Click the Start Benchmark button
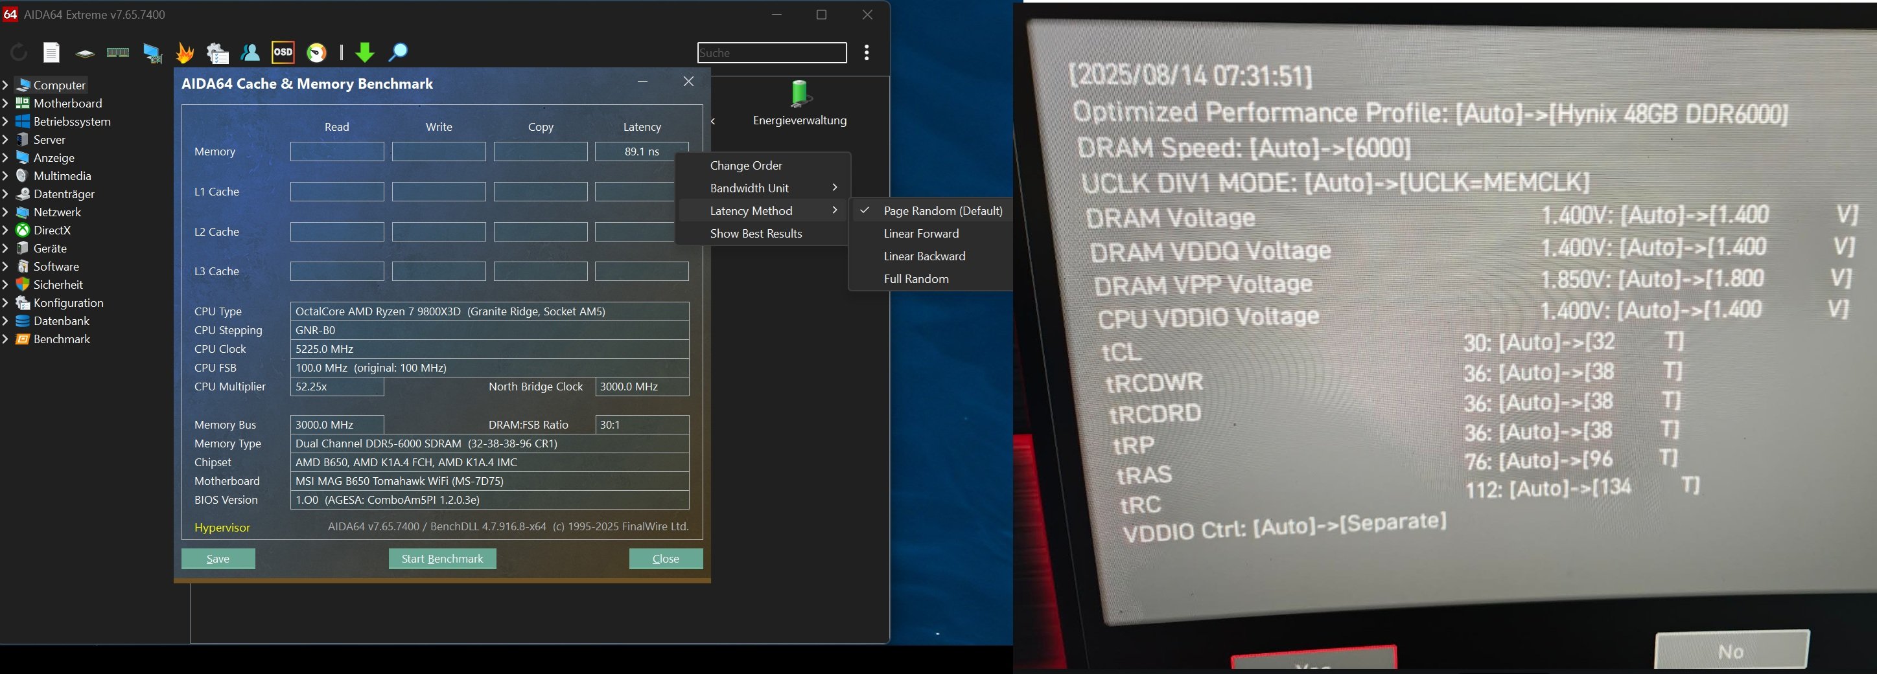 click(442, 558)
